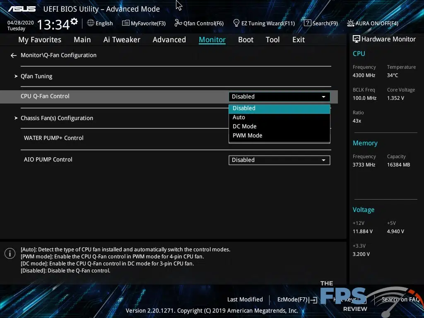Click the info icon in help area

(x=10, y=253)
